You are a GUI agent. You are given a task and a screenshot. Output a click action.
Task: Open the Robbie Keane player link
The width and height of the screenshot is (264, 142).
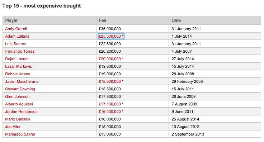(18, 74)
